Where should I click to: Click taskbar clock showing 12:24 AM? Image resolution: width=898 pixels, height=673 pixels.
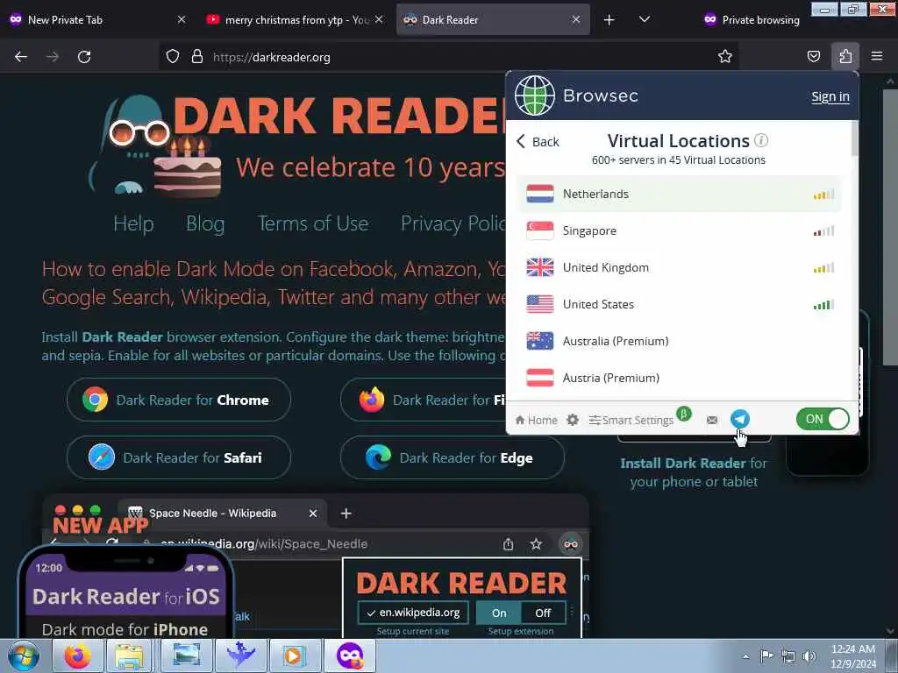pos(852,655)
